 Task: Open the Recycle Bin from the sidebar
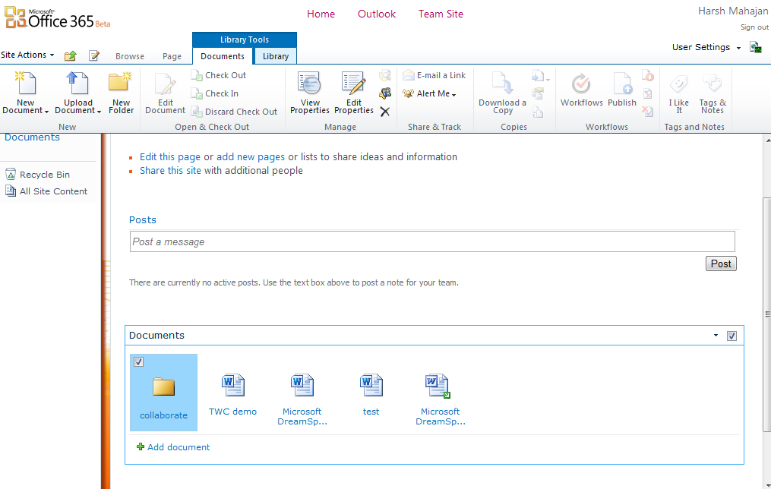pyautogui.click(x=44, y=175)
